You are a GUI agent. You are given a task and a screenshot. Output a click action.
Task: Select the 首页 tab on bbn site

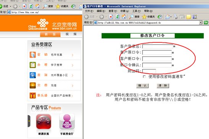(x=50, y=34)
